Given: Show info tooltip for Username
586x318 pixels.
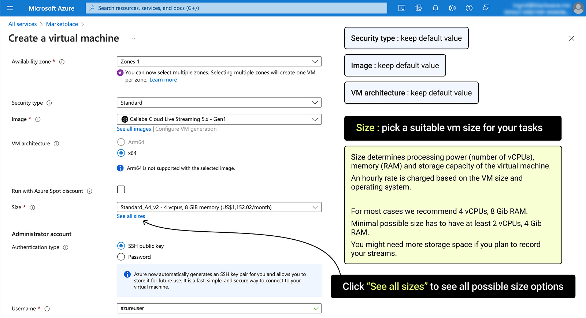Looking at the screenshot, I should 47,309.
